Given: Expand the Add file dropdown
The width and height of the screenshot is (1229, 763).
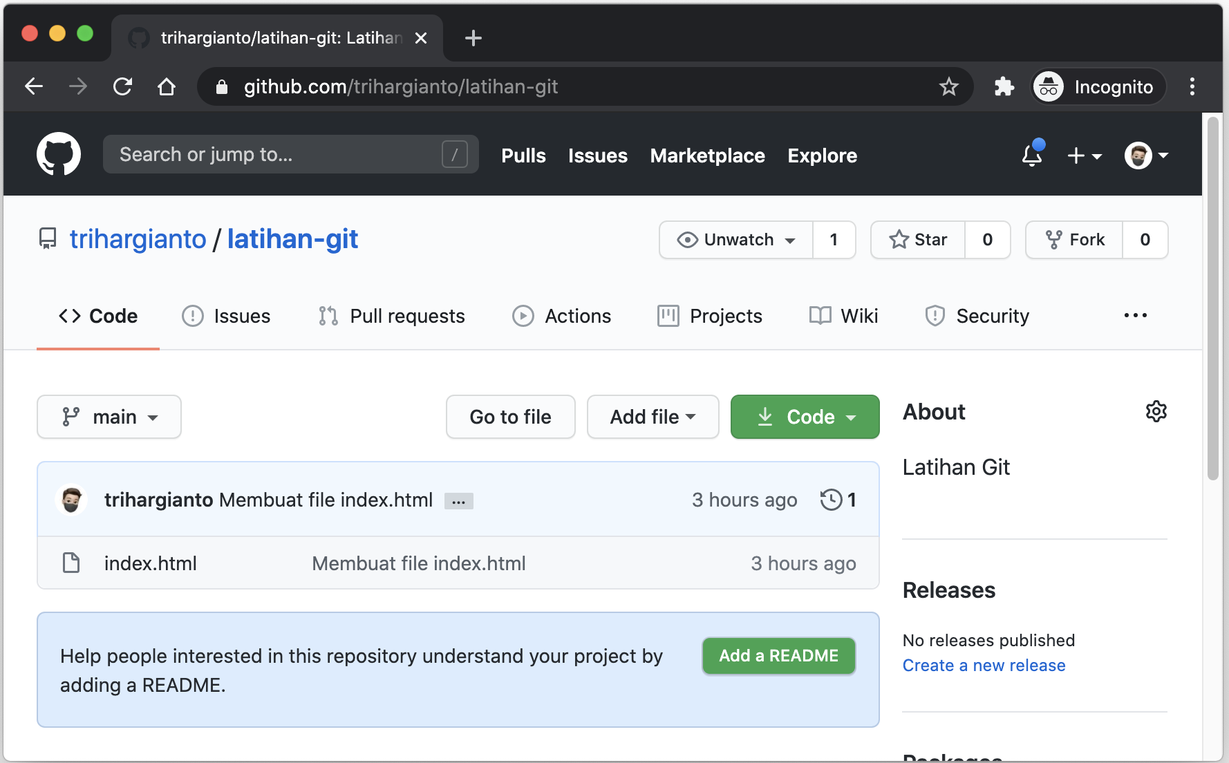Looking at the screenshot, I should (x=652, y=417).
